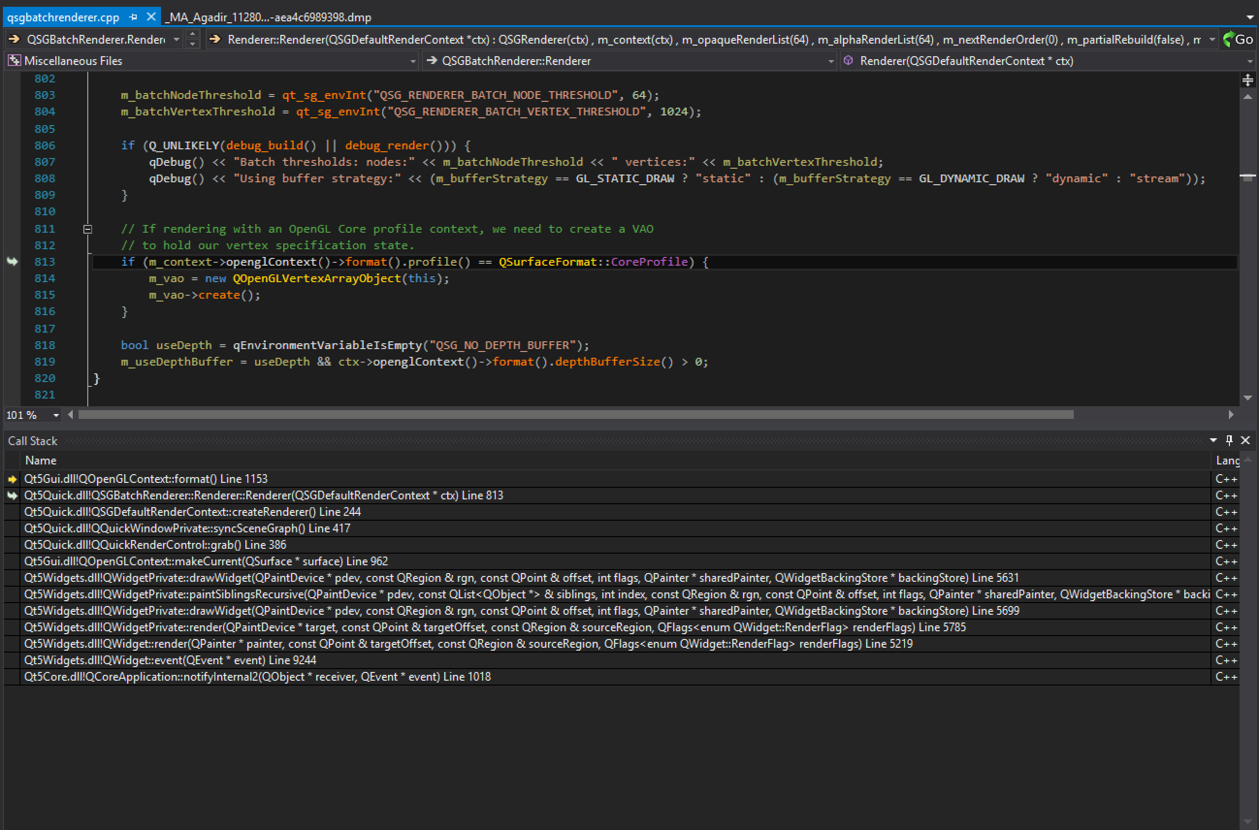
Task: Open the Renderer(QSGDefaultRenderContext * ctx) member dropdown
Action: click(x=1250, y=62)
